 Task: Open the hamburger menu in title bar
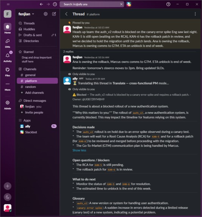8,4
